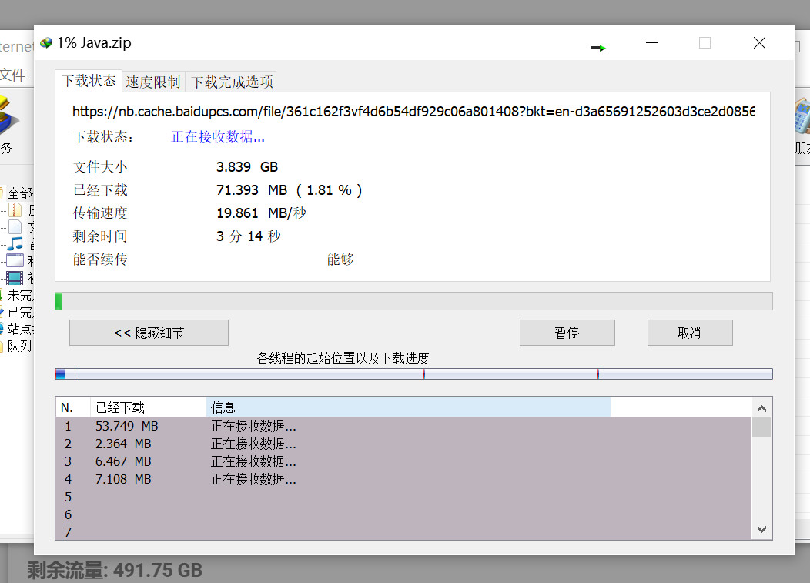Viewport: 810px width, 583px height.
Task: Select the video filmstrip category icon
Action: coord(15,278)
